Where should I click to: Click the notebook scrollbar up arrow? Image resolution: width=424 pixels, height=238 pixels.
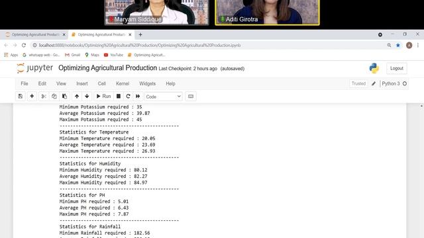[421, 106]
